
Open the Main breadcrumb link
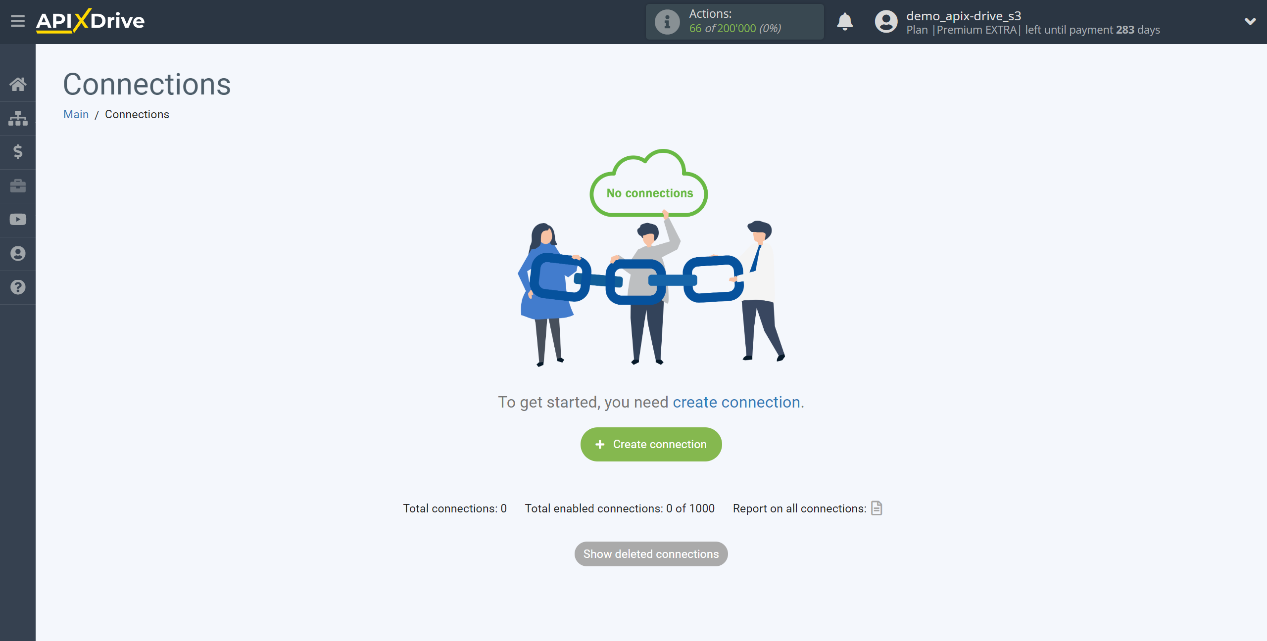click(76, 114)
